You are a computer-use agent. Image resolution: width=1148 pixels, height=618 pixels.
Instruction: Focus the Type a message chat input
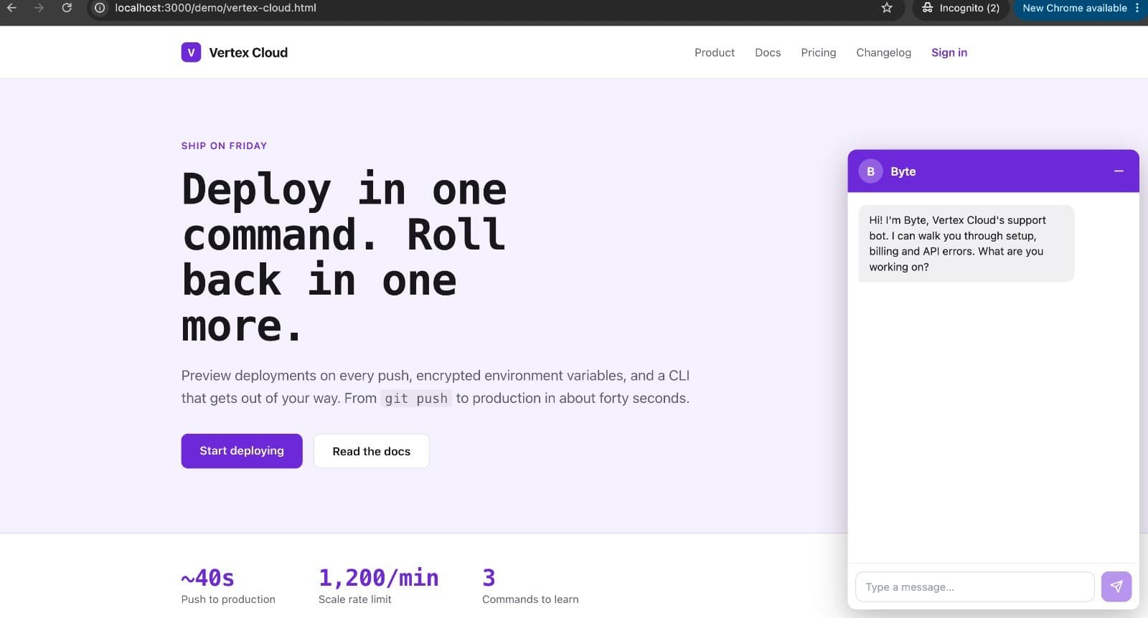(974, 586)
